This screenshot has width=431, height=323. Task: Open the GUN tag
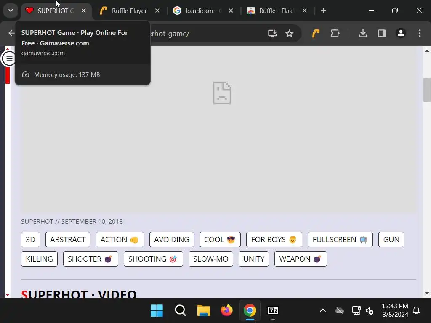click(x=391, y=239)
